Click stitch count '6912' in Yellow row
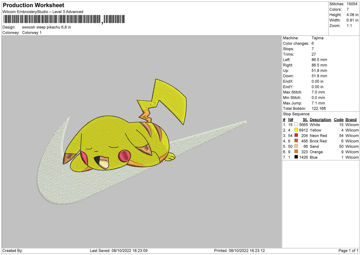The height and width of the screenshot is (255, 361). tap(304, 130)
